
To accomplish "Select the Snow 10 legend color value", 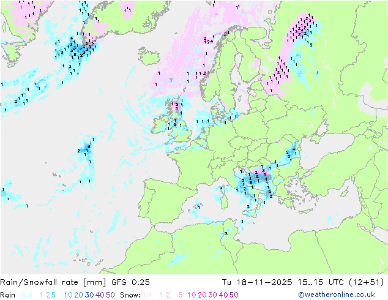I will click(x=192, y=295).
